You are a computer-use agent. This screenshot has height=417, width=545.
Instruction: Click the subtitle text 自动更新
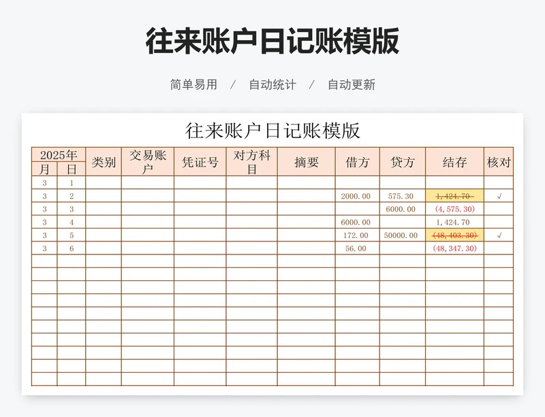[352, 84]
